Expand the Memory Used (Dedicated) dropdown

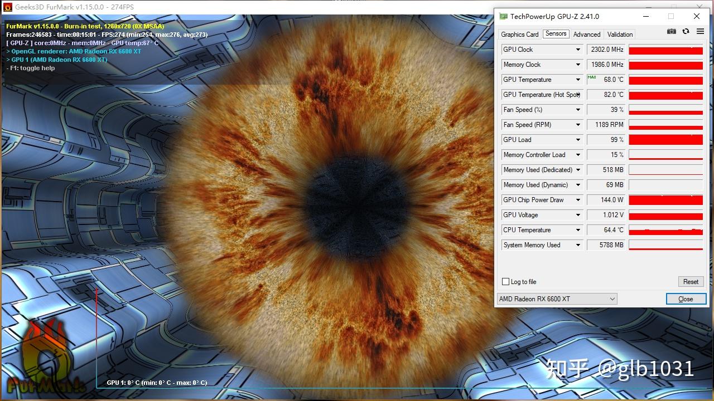[x=578, y=170]
